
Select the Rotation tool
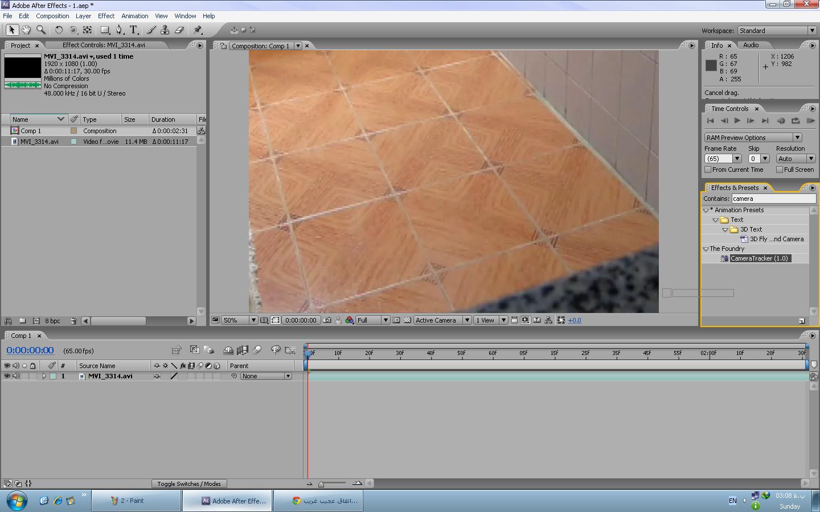click(59, 30)
